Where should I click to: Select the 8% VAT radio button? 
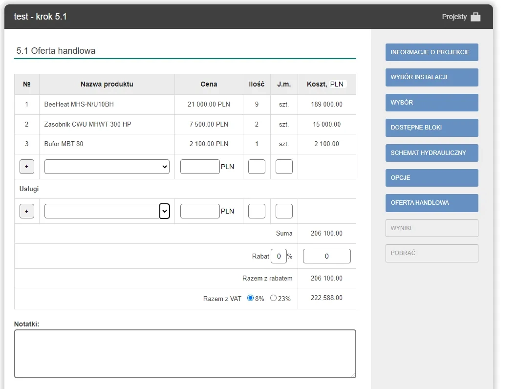click(251, 298)
